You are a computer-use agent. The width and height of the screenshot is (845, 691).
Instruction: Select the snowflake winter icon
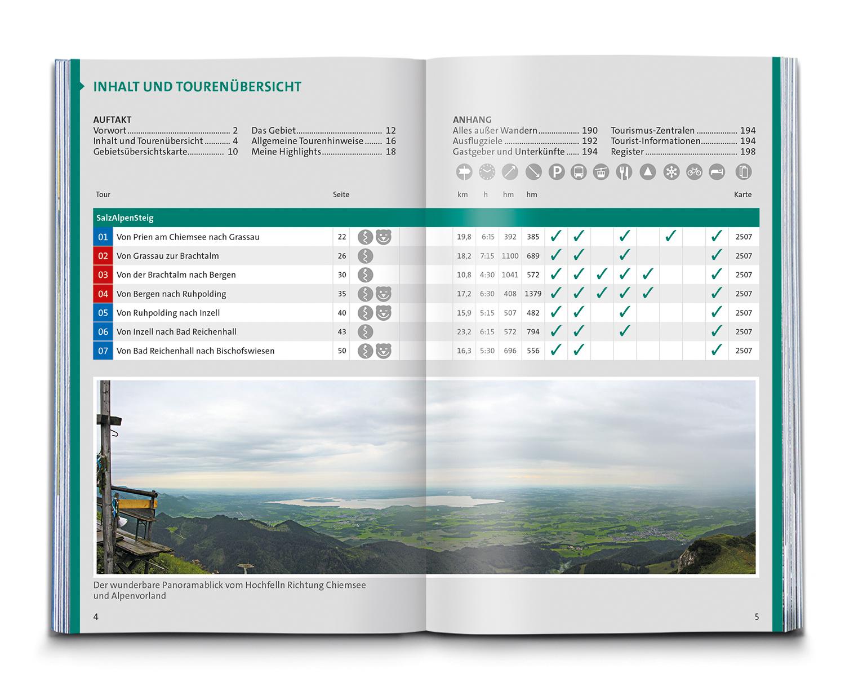point(671,172)
